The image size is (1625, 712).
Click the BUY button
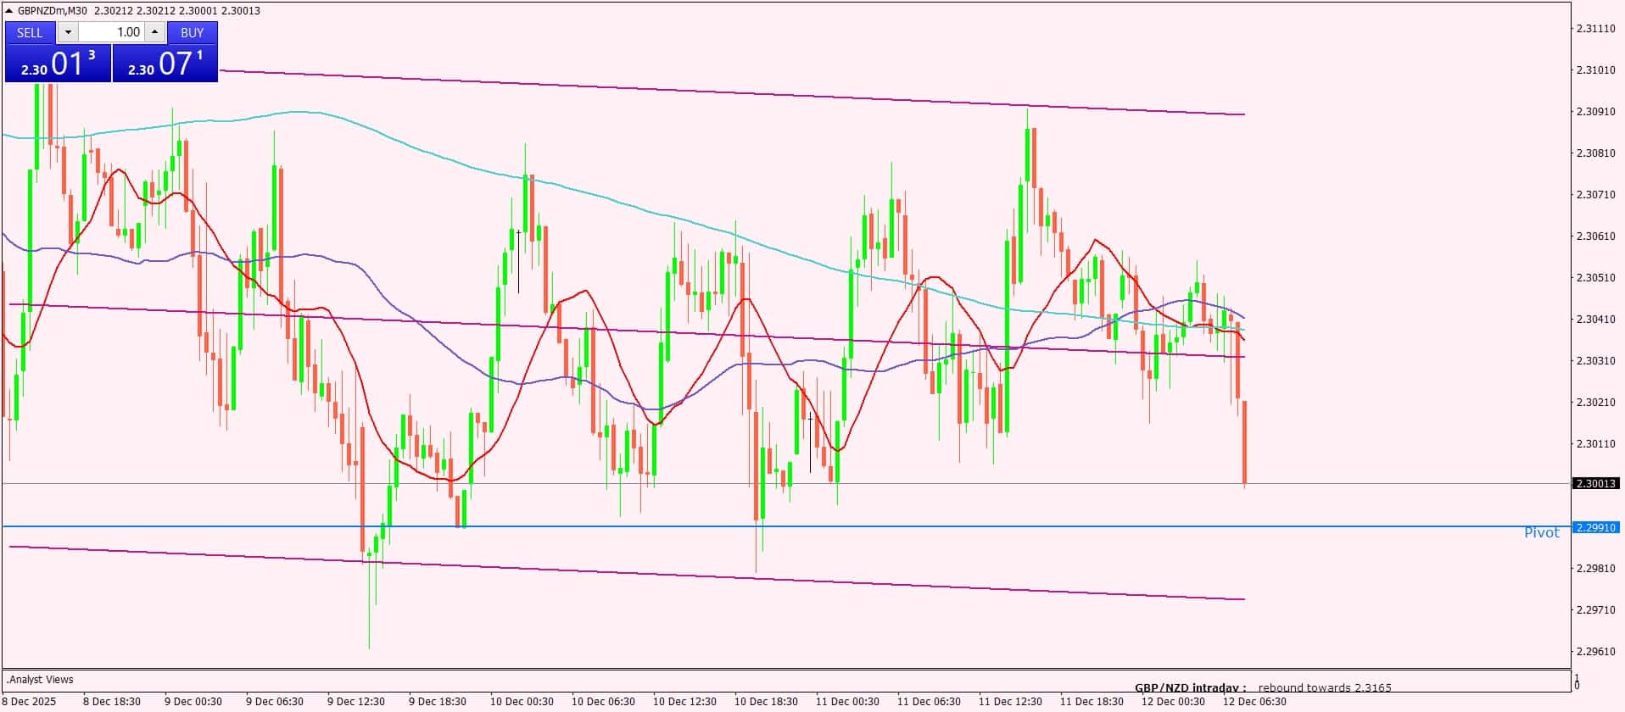(x=193, y=32)
